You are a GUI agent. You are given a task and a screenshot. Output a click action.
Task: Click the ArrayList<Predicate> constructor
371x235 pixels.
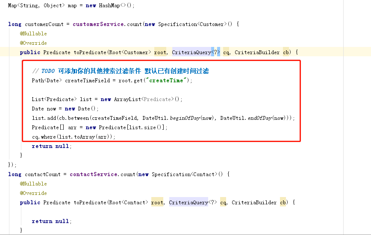tap(147, 99)
